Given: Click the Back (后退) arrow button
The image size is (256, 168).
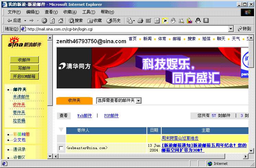Looking at the screenshot, I should 14,21.
